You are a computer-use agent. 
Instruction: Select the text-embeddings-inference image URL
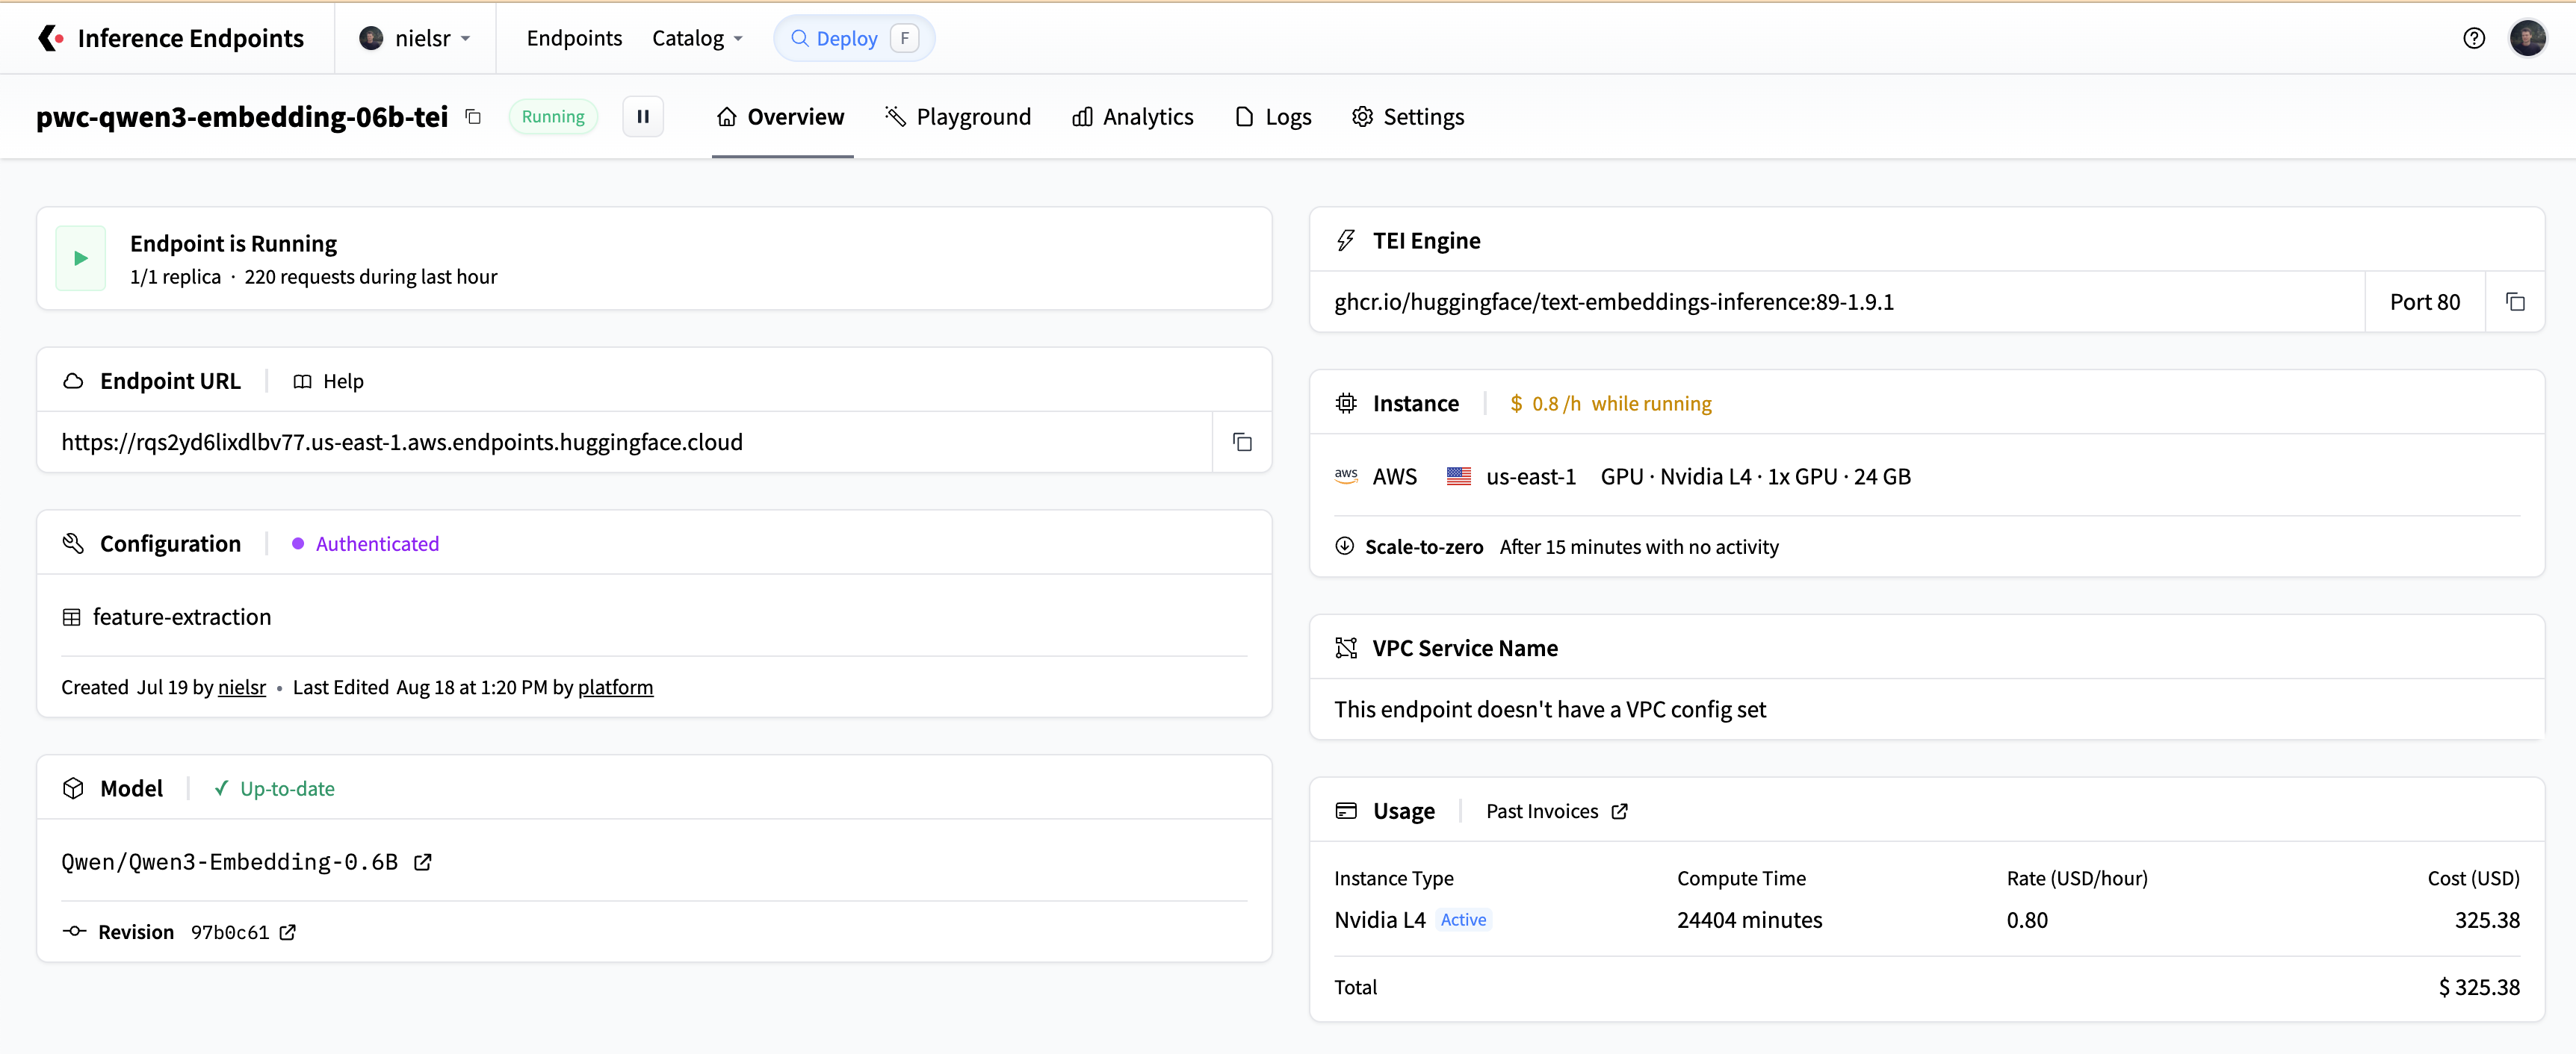1613,302
